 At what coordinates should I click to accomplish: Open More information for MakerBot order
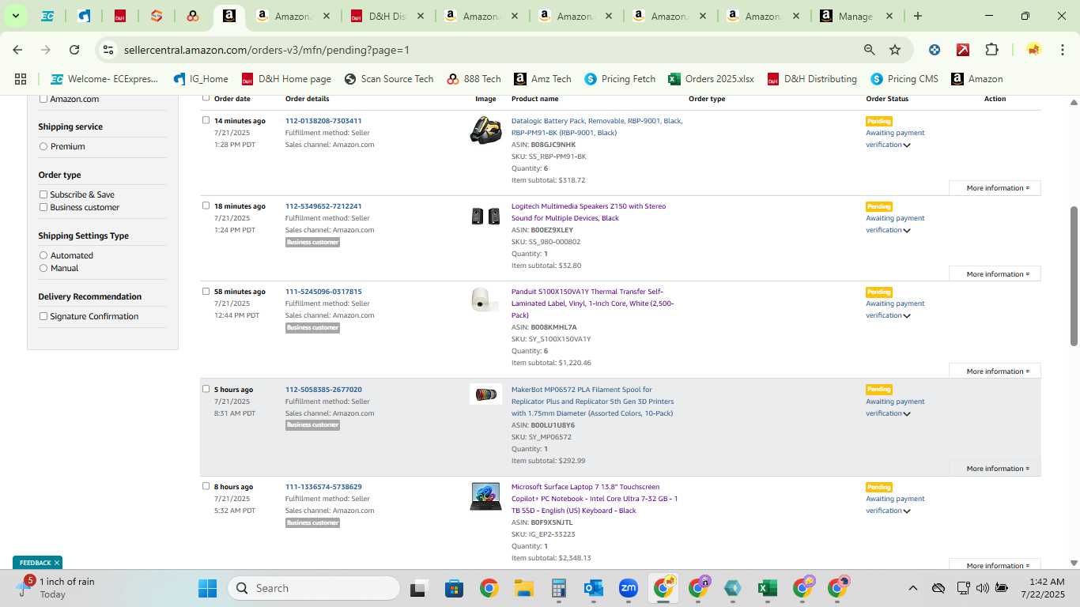click(x=995, y=469)
